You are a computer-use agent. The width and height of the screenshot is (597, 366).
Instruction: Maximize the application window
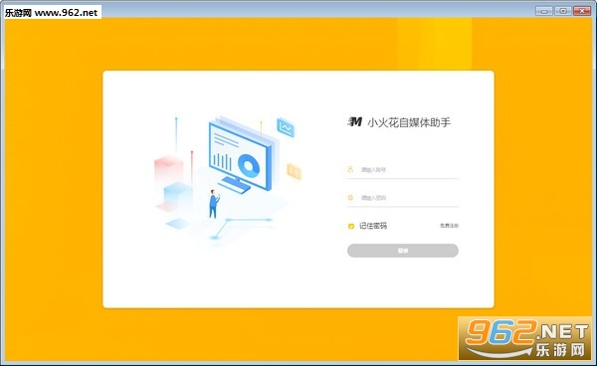[x=563, y=11]
